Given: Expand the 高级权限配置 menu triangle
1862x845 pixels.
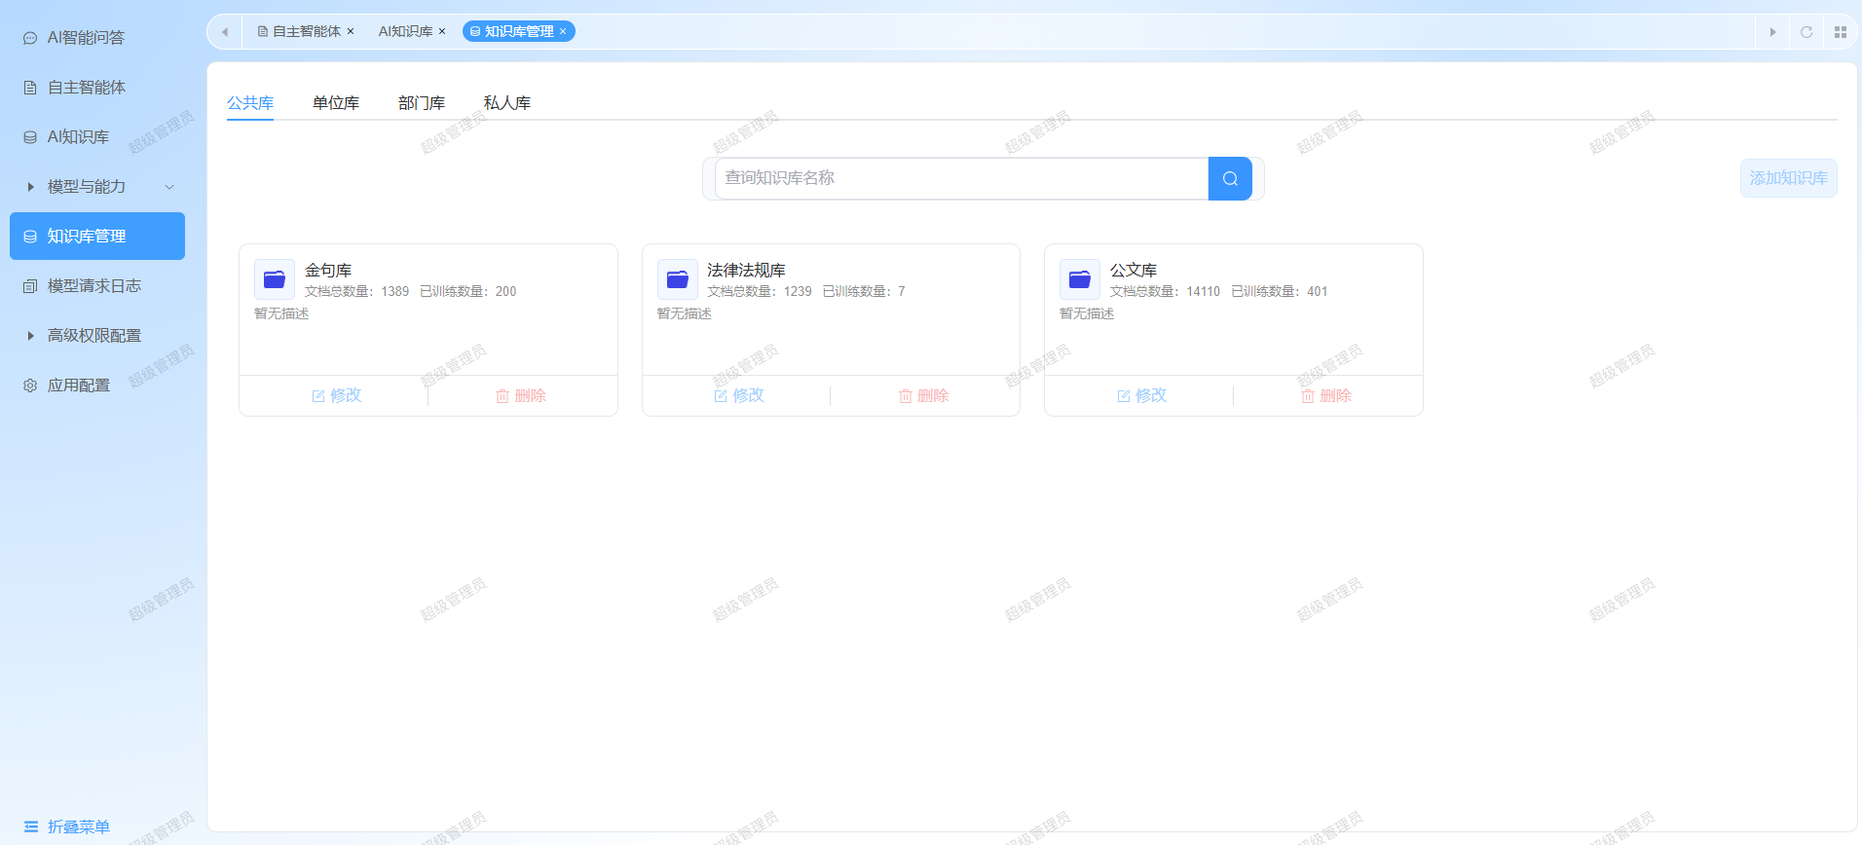Looking at the screenshot, I should [x=31, y=336].
